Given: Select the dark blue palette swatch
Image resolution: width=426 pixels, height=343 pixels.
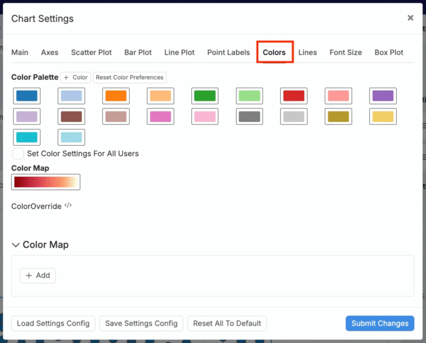Looking at the screenshot, I should point(27,96).
